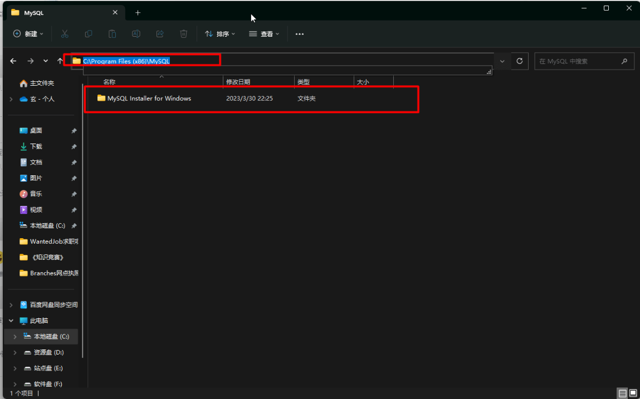The width and height of the screenshot is (640, 399).
Task: Open pinned 本地磁盘 (C:) in quick access
Action: [42, 225]
